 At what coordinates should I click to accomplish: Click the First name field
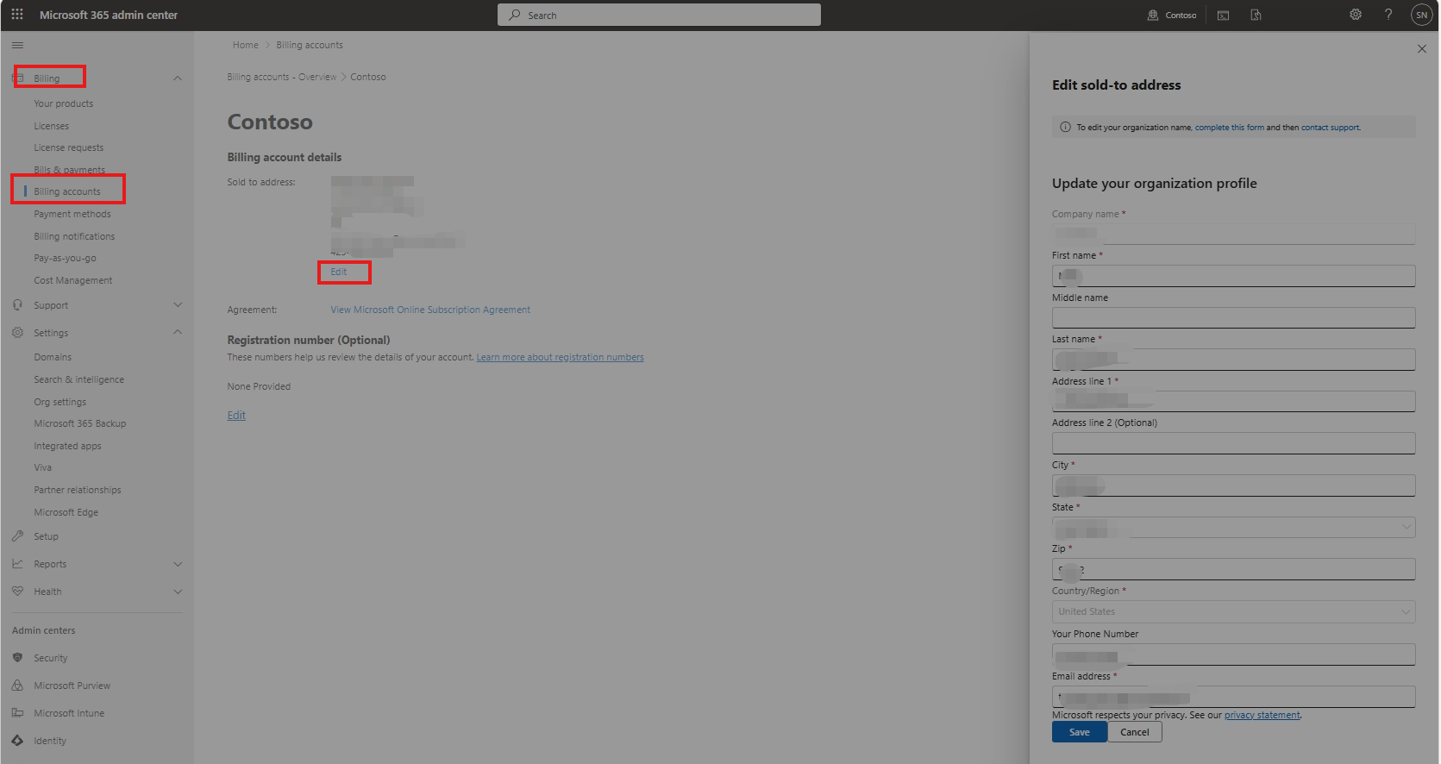coord(1233,276)
